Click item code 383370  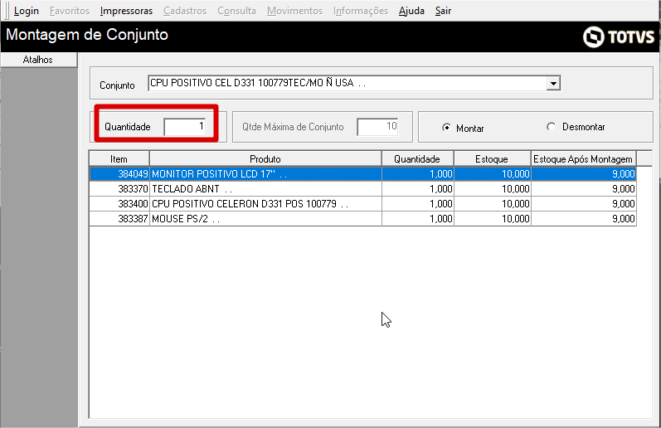(133, 189)
